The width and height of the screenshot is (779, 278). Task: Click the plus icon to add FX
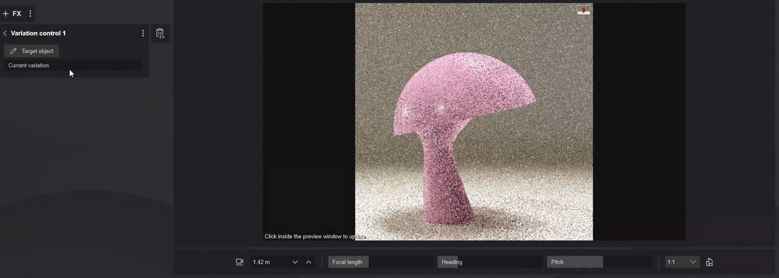[x=5, y=14]
